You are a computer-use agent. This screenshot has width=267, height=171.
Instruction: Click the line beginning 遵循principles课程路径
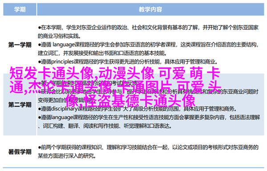[128, 61]
